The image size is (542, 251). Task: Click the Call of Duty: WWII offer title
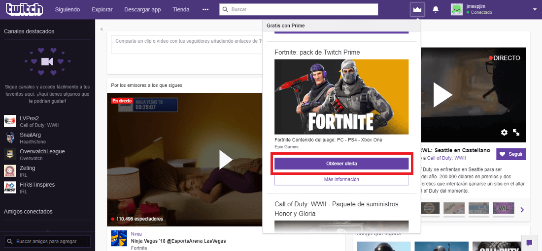337,209
